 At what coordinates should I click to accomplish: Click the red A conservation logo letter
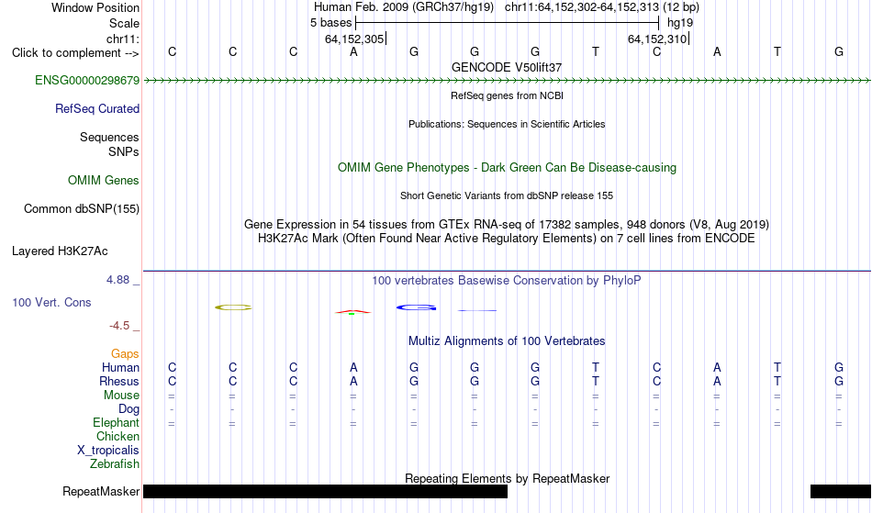click(352, 312)
